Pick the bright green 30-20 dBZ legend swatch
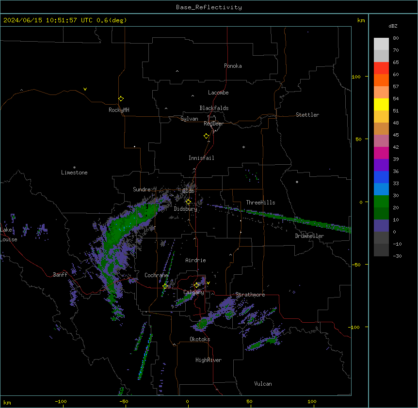Screen dimensions: 418x408 381,202
